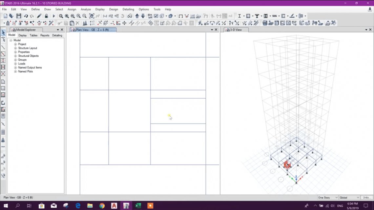
Task: Set default 3-d view button
Action: (105, 16)
